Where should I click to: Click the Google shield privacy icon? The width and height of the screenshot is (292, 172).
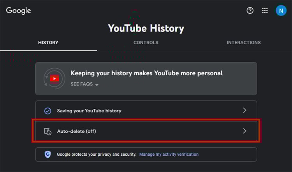click(x=47, y=154)
